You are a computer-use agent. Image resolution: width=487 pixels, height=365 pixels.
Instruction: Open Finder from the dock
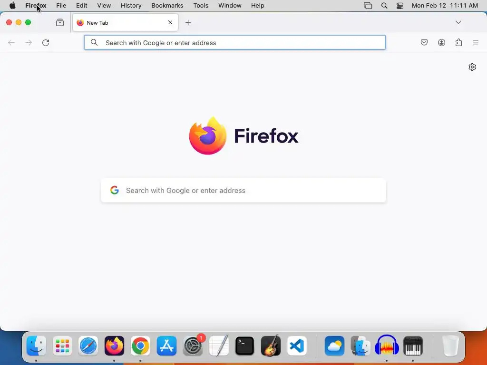(x=36, y=346)
